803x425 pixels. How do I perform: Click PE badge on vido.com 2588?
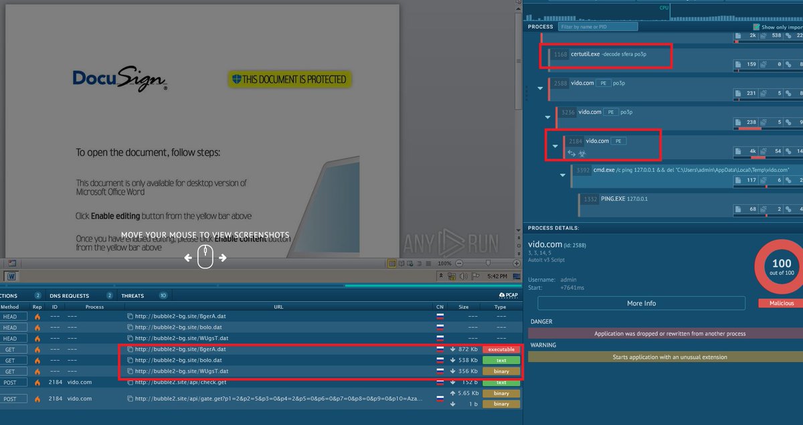click(x=604, y=83)
